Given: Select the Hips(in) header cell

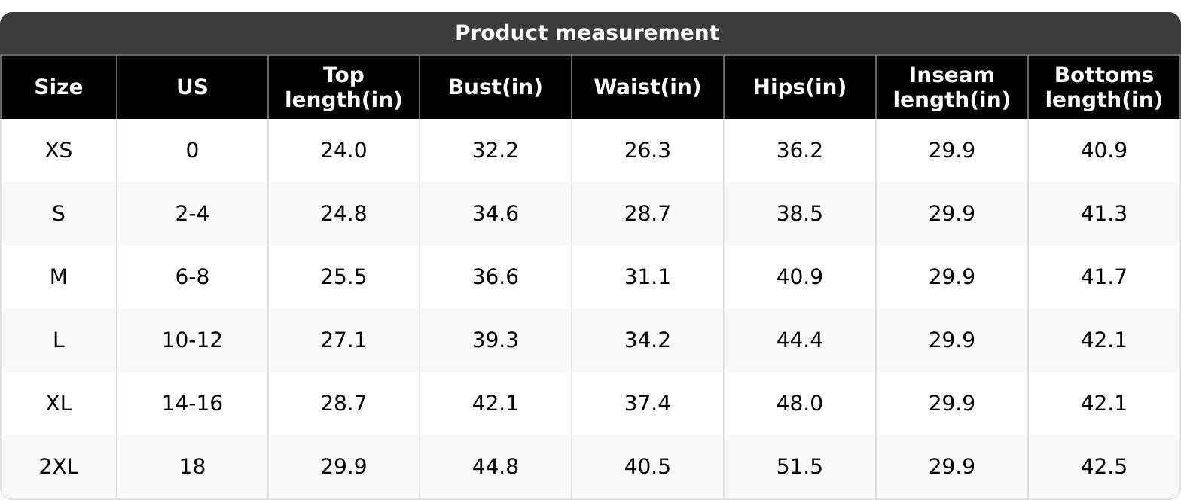Looking at the screenshot, I should (x=799, y=87).
